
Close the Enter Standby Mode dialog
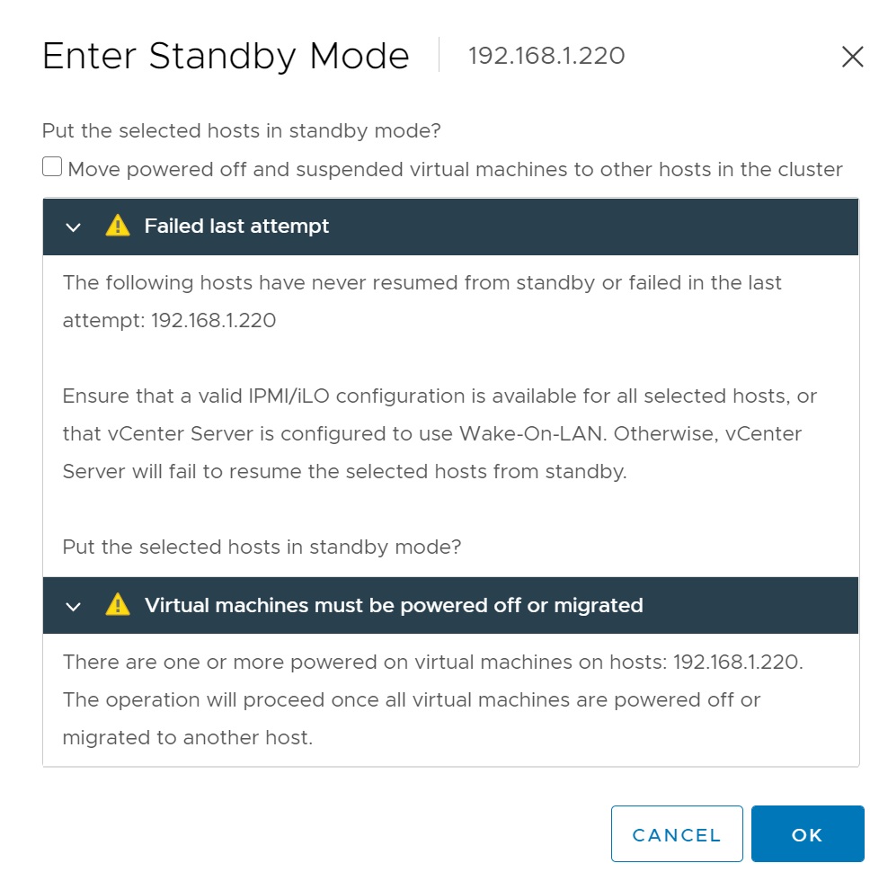(x=851, y=58)
